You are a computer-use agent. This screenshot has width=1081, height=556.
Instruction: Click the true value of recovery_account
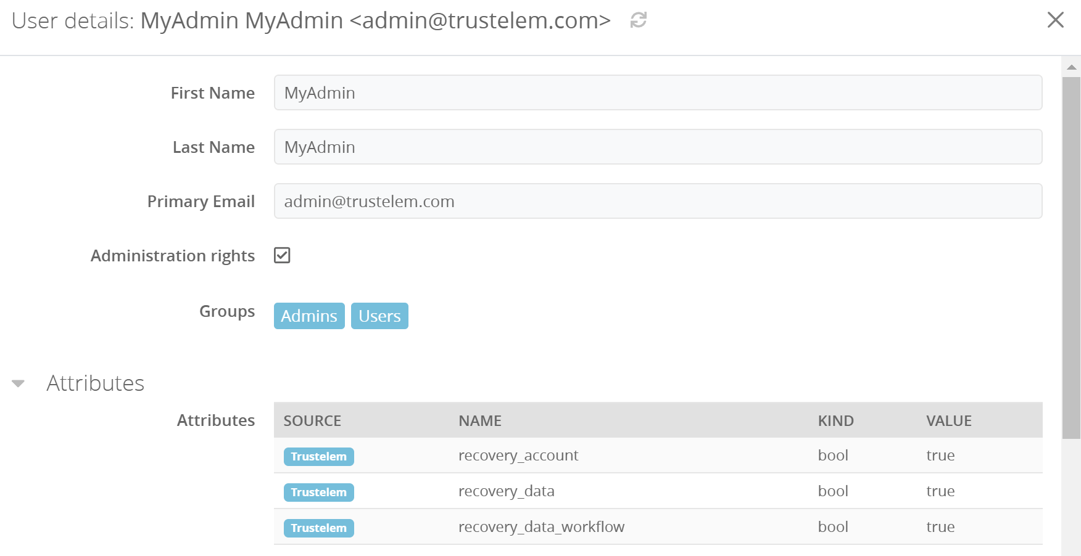click(x=940, y=456)
